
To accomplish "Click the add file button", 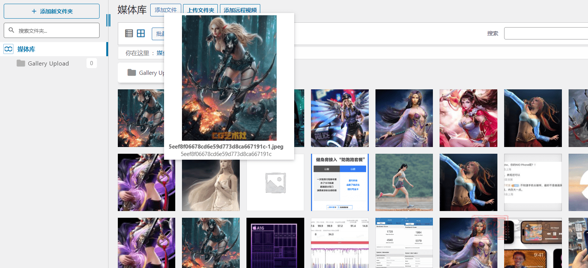I will coord(166,10).
